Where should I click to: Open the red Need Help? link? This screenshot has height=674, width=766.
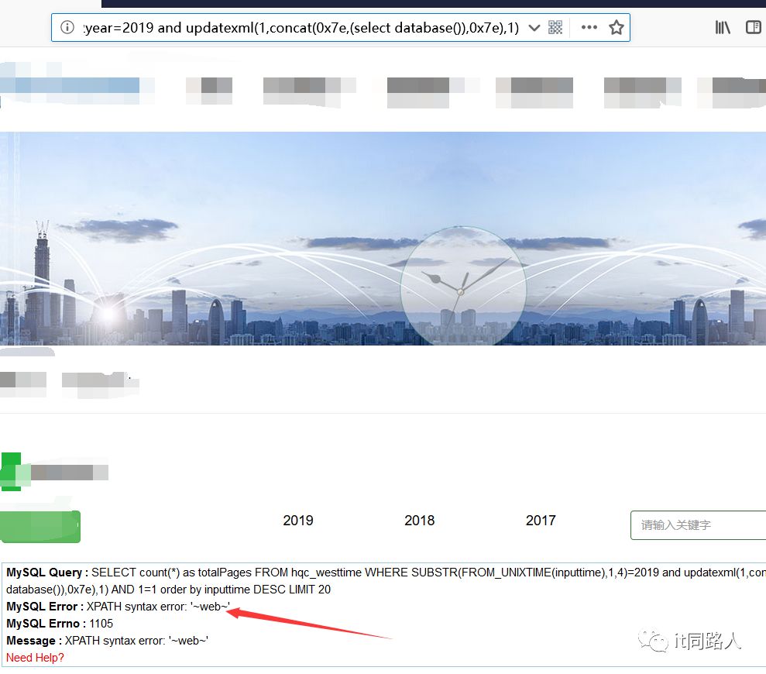click(x=35, y=658)
